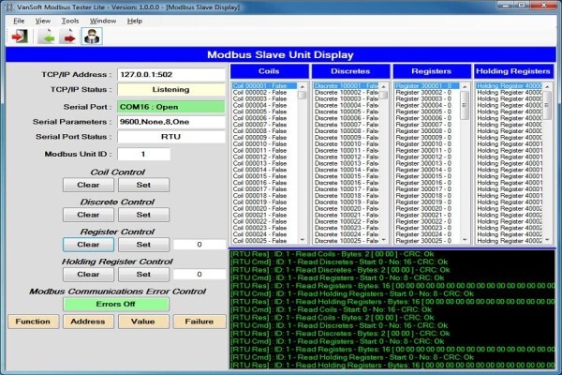Image resolution: width=562 pixels, height=375 pixels.
Task: Click the Registers list scrollbar thumb
Action: coord(465,105)
